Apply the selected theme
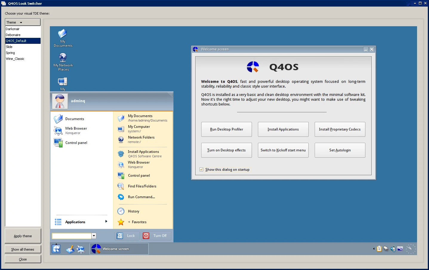The width and height of the screenshot is (429, 270). coord(23,236)
